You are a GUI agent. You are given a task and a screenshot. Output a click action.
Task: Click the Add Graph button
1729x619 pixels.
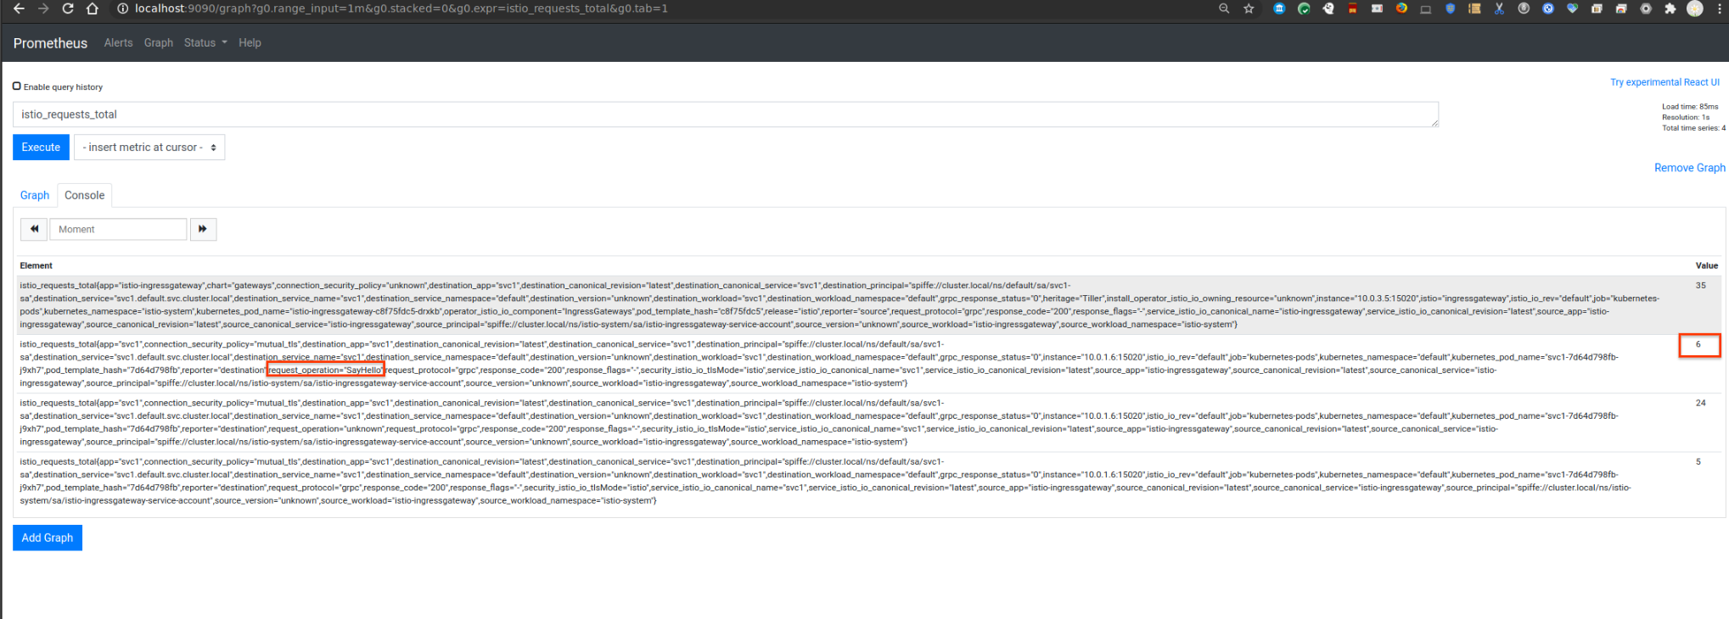pyautogui.click(x=48, y=538)
